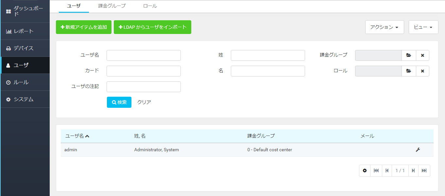Browse ロール with folder icon
The height and width of the screenshot is (196, 445).
point(409,71)
